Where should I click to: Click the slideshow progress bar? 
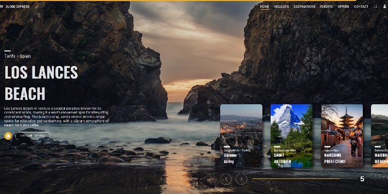coord(296,179)
